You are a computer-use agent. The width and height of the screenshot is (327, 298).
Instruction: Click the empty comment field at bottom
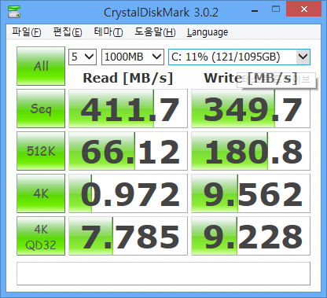tap(163, 274)
